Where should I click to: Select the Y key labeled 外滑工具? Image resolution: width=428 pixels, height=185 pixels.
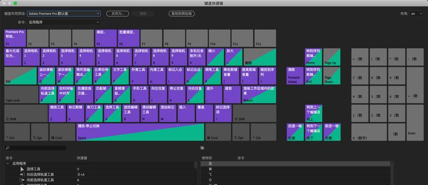tap(139, 76)
